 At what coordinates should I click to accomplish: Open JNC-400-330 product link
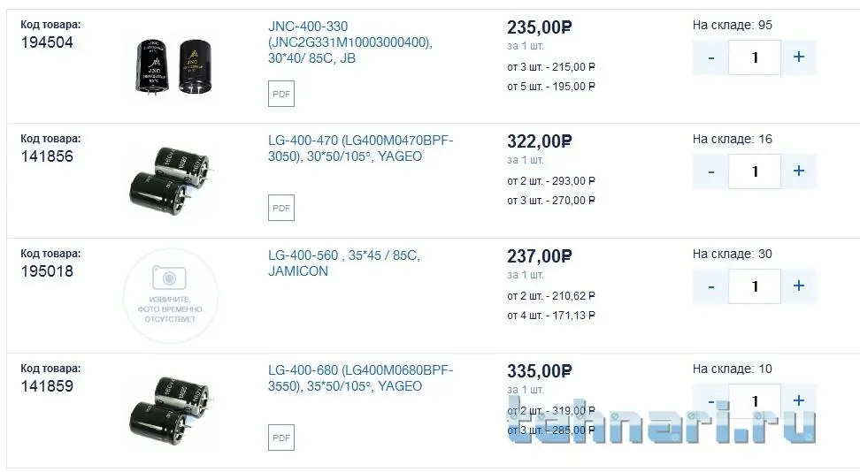tap(350, 42)
